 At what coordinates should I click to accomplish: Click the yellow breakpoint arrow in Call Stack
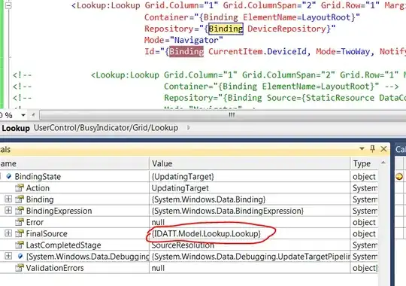399,177
